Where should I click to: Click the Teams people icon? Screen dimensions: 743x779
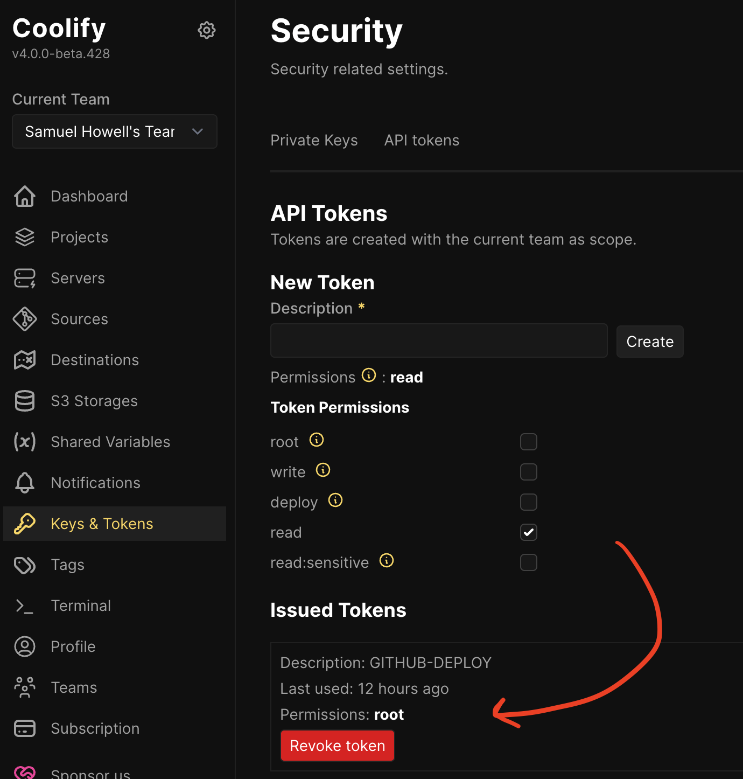25,687
